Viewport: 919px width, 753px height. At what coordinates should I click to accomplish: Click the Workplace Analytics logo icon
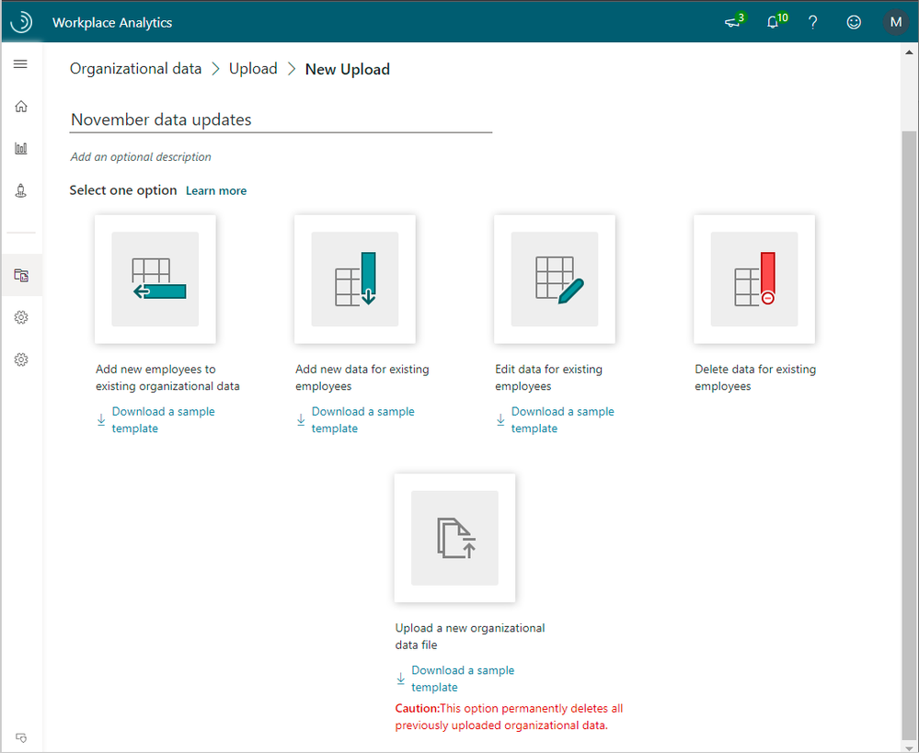(x=22, y=22)
